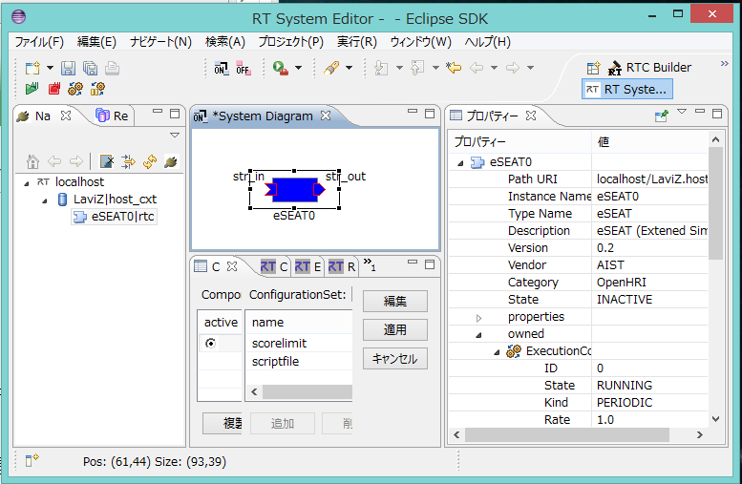This screenshot has width=742, height=484.
Task: Open the 実行(R) menu
Action: point(357,42)
